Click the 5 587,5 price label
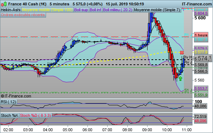The height and width of the screenshot is (133, 213). point(201,40)
